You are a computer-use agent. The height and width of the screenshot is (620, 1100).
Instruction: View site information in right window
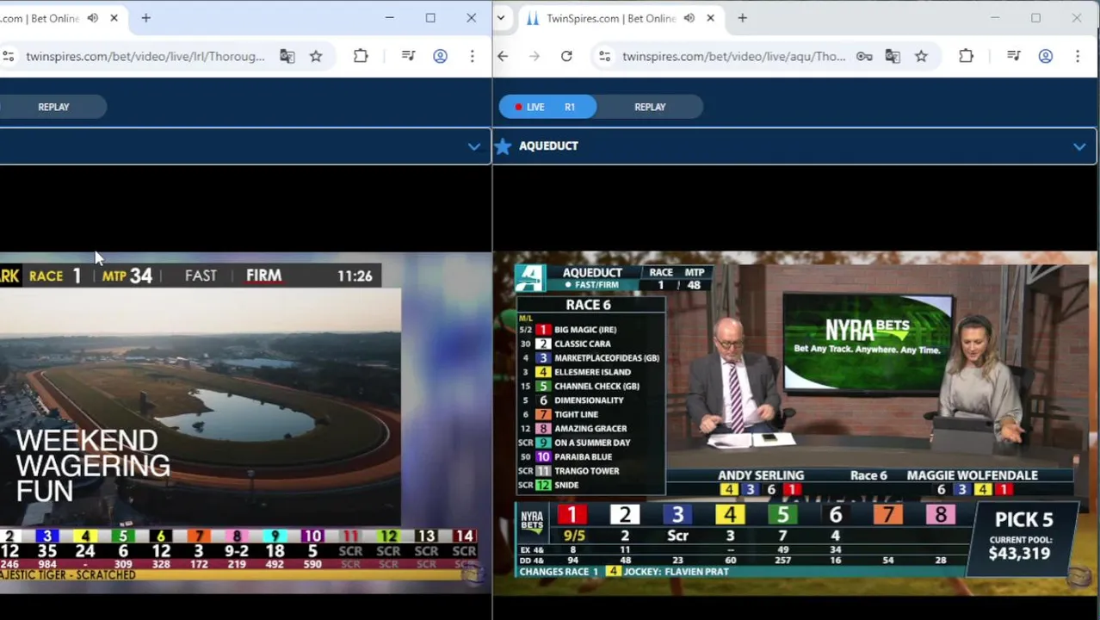(604, 56)
